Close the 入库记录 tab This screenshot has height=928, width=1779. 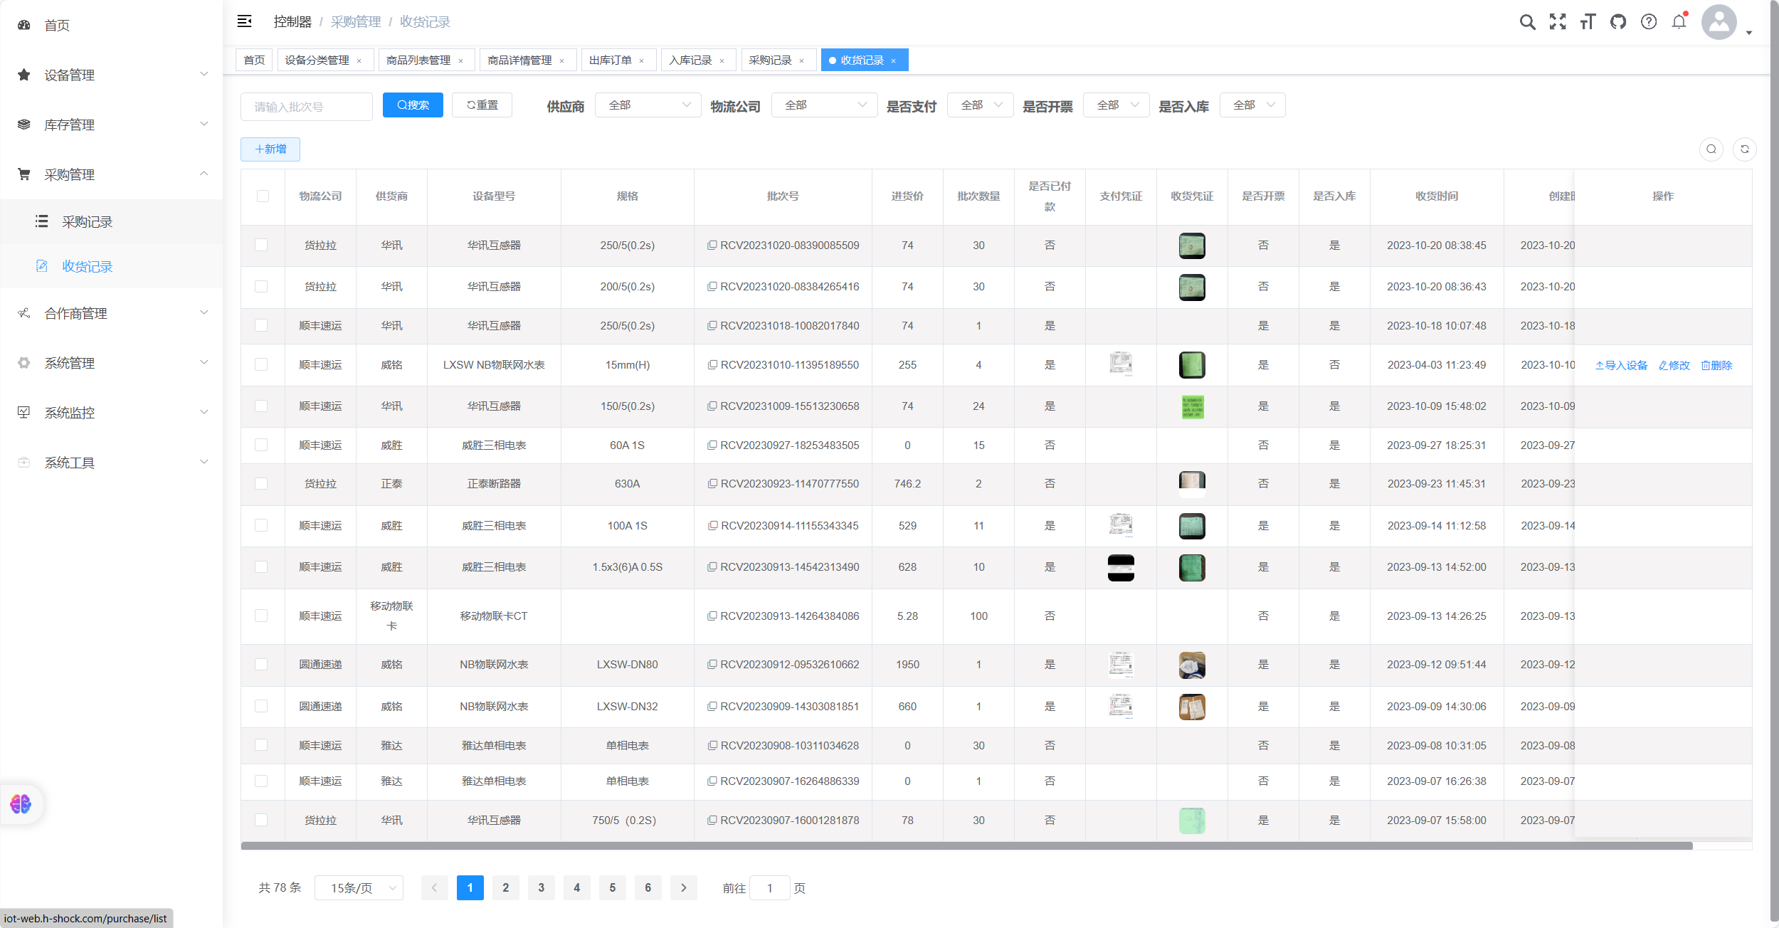722,60
